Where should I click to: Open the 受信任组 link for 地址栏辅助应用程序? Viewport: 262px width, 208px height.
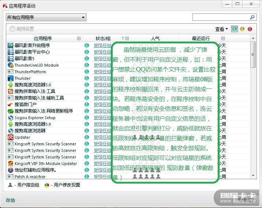click(x=102, y=170)
